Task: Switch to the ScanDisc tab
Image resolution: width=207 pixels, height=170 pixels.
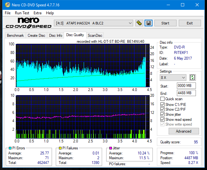Action: (95, 36)
